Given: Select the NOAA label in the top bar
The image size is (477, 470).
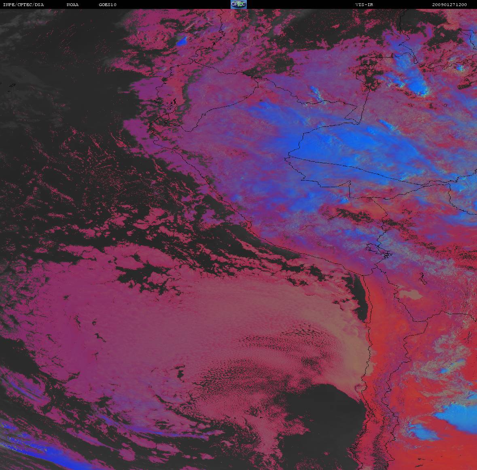Looking at the screenshot, I should pos(72,5).
